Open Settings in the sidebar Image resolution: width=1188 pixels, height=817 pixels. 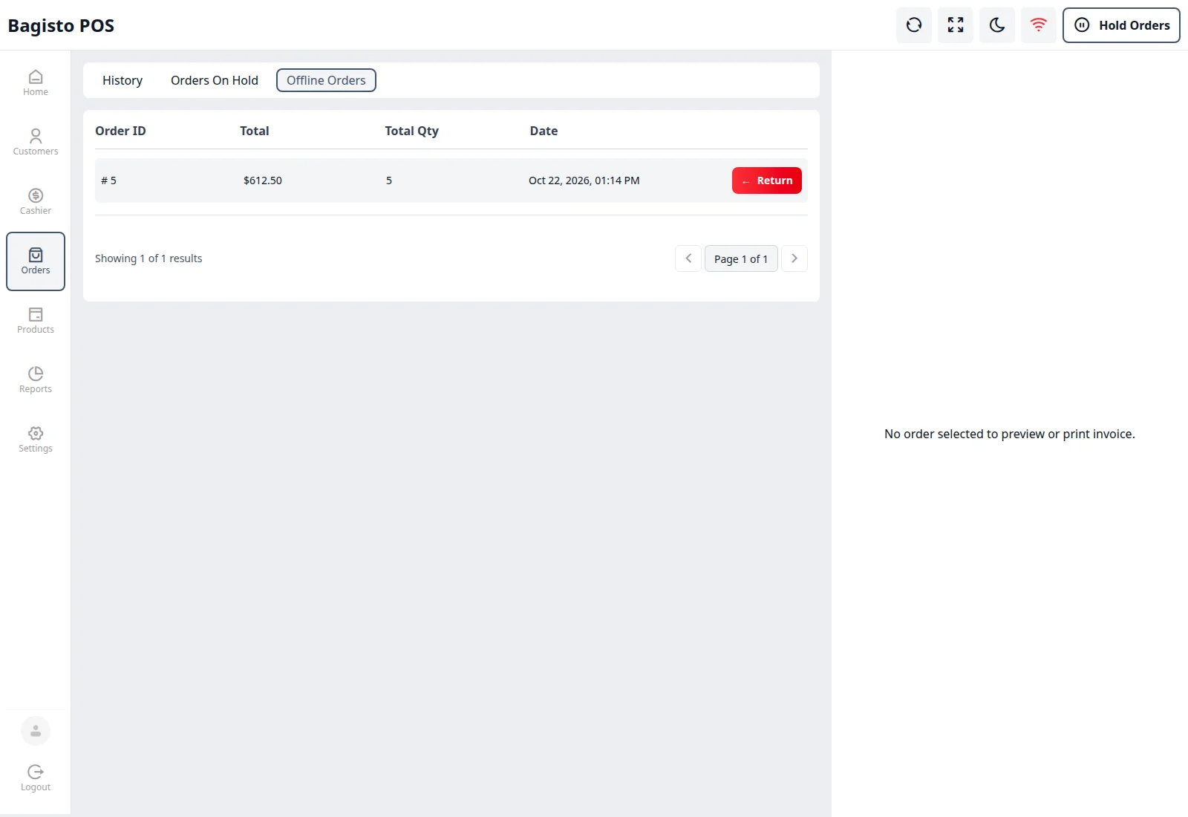pyautogui.click(x=36, y=440)
